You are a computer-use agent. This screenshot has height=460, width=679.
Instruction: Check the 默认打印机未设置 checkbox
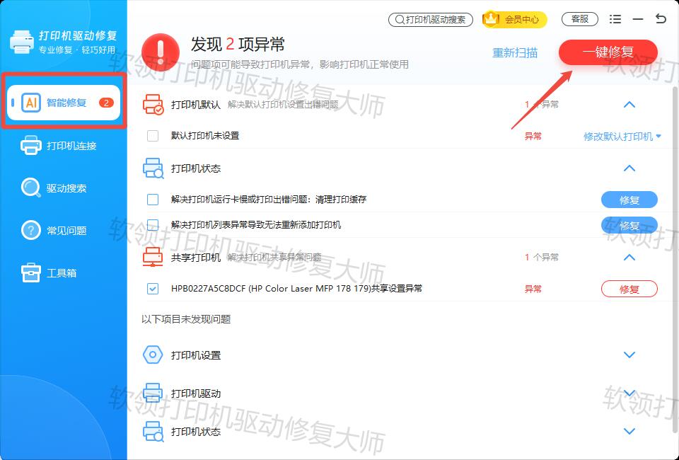coord(153,136)
